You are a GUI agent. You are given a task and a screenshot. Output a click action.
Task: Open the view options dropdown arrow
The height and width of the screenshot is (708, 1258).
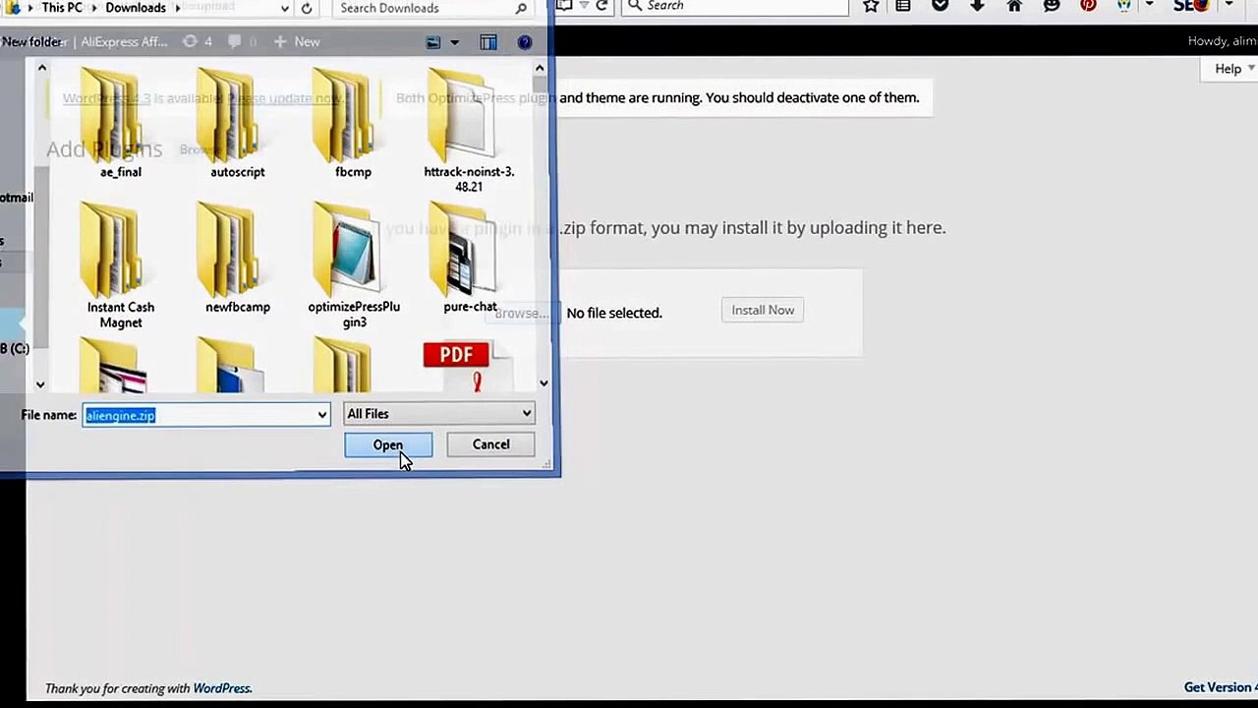(x=454, y=42)
